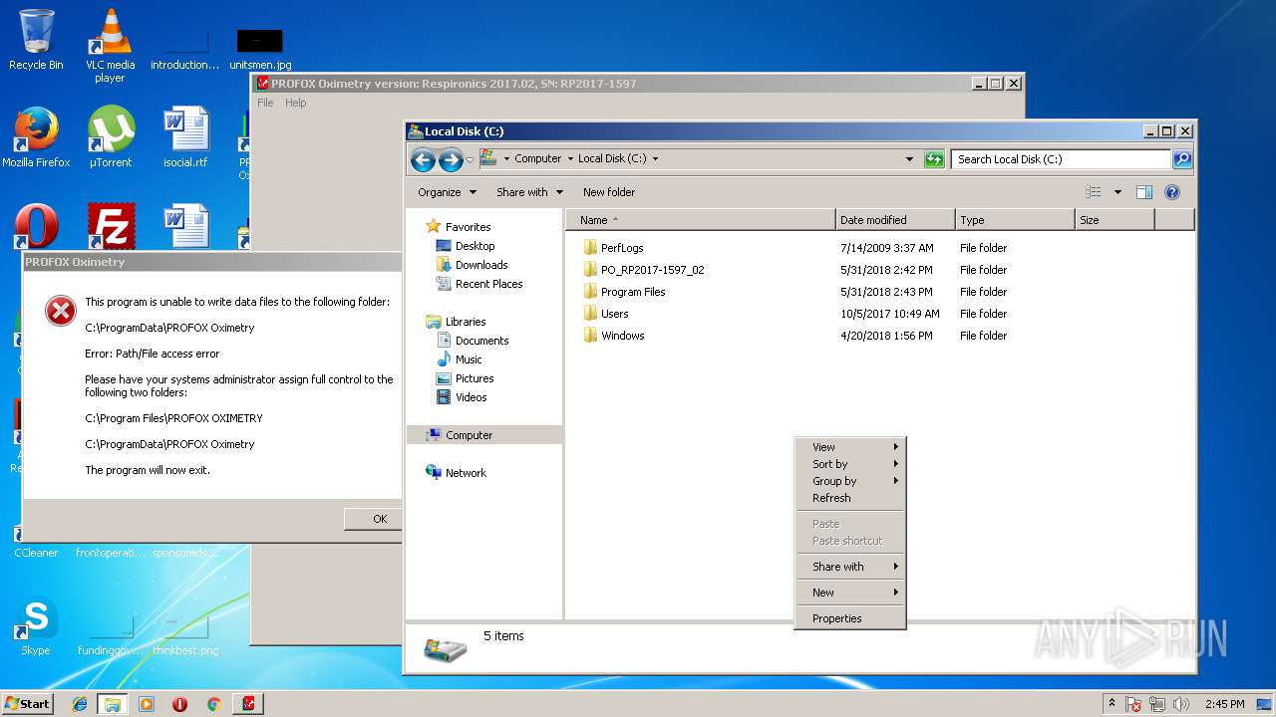Open unitsmen.jpg desktop file
The width and height of the screenshot is (1276, 717).
pyautogui.click(x=260, y=50)
